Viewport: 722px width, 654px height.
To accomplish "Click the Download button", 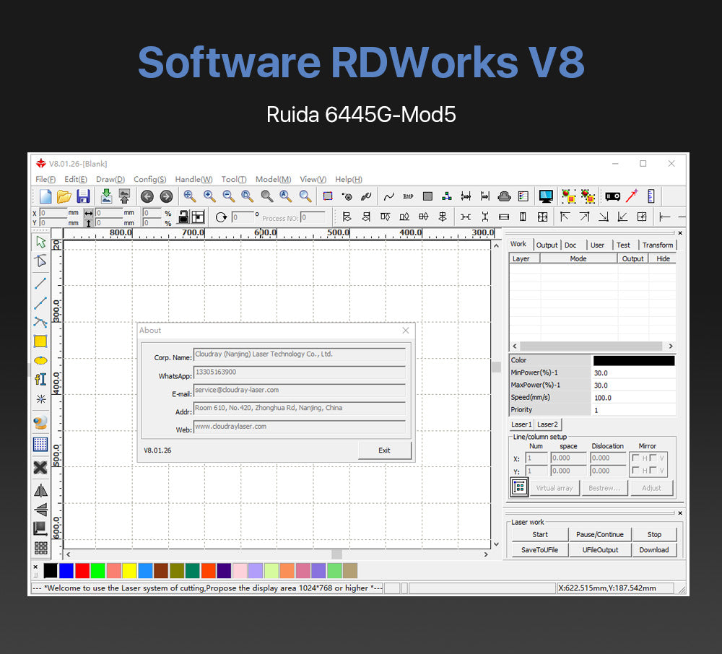I will pyautogui.click(x=654, y=549).
